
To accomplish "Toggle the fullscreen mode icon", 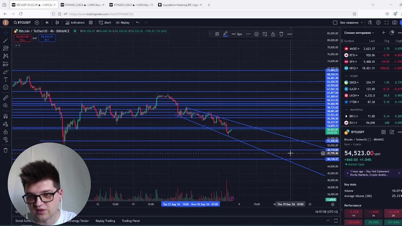I will (x=387, y=23).
